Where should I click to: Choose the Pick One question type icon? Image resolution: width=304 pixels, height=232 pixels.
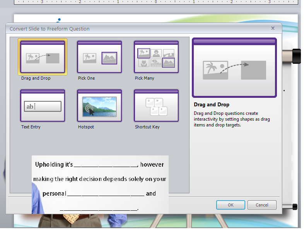[99, 57]
